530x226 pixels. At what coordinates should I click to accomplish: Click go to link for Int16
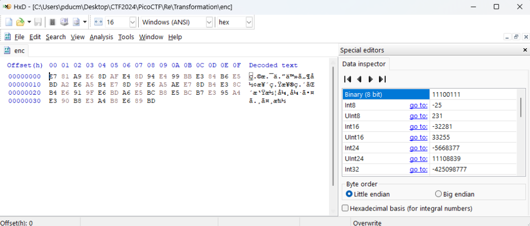[418, 127]
